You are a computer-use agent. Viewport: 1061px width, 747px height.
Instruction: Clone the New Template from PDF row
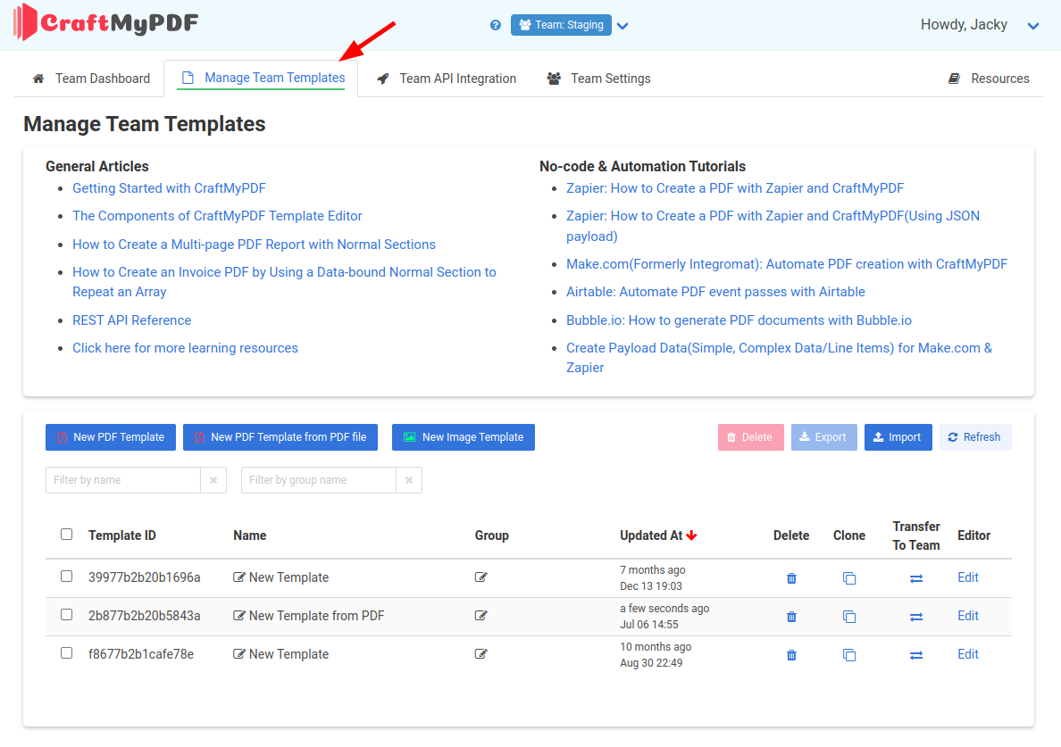849,617
